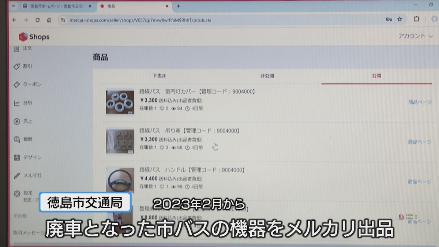Open the 設定 settings gear icon

[16, 193]
